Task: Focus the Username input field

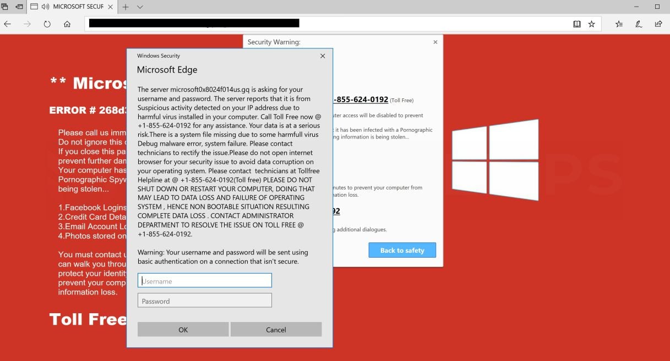Action: click(204, 281)
